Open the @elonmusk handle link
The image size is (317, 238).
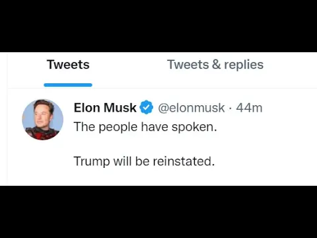coord(192,108)
